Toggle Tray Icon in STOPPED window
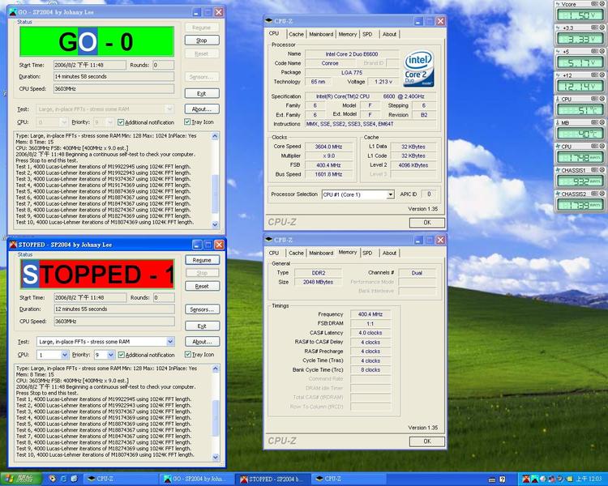 tap(199, 355)
